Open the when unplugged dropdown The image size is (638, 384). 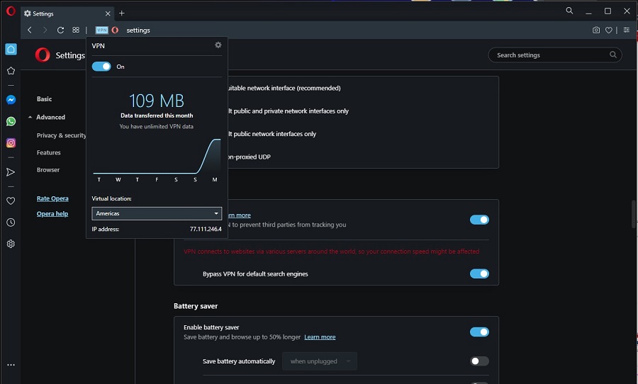point(320,361)
